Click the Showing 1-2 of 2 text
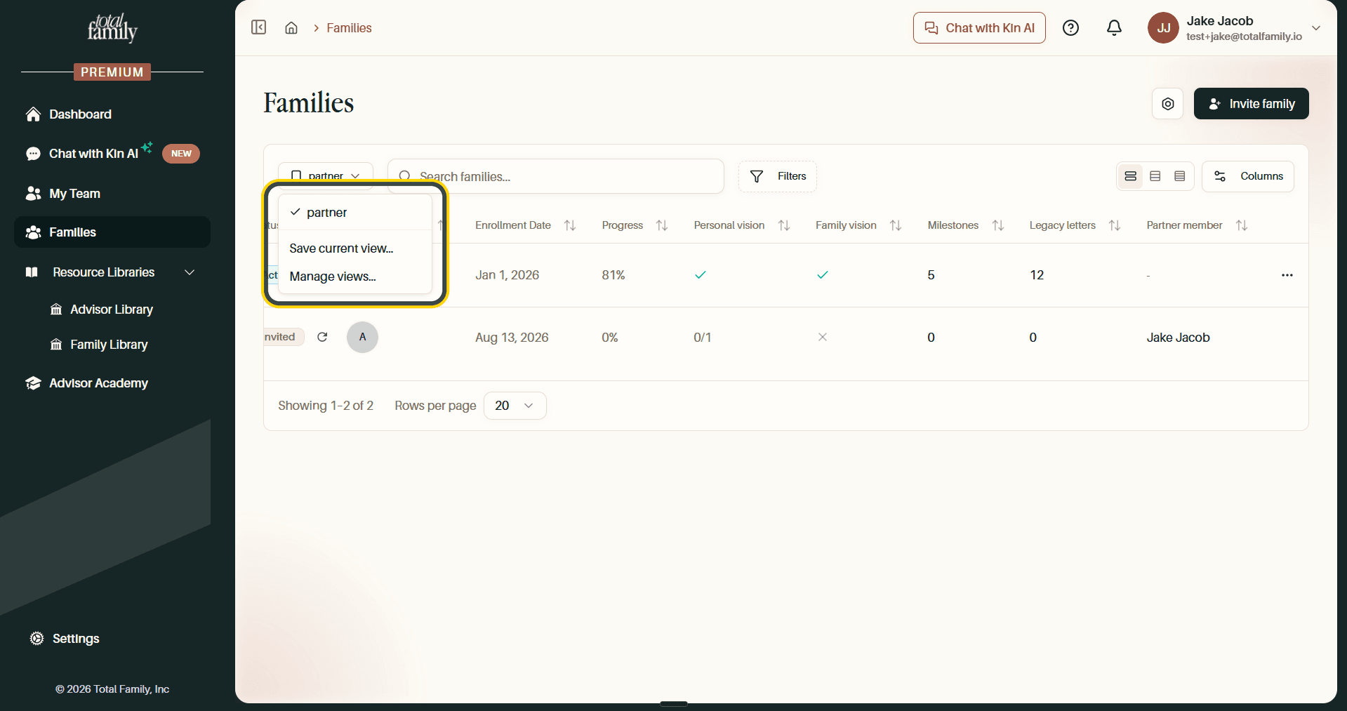Image resolution: width=1347 pixels, height=711 pixels. pyautogui.click(x=326, y=406)
